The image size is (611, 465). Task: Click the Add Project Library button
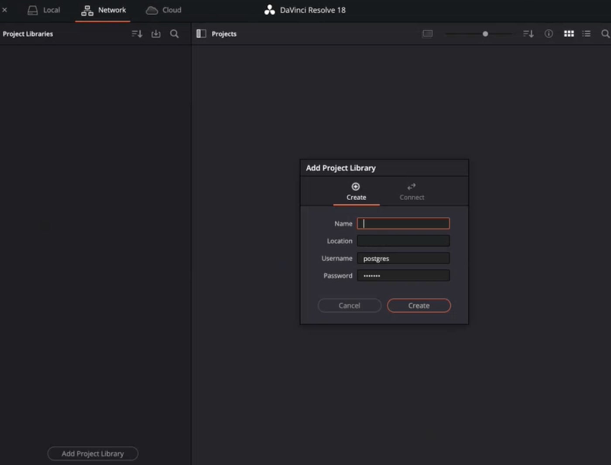93,454
